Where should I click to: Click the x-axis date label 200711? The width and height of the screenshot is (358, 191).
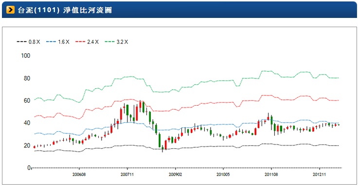pos(127,175)
